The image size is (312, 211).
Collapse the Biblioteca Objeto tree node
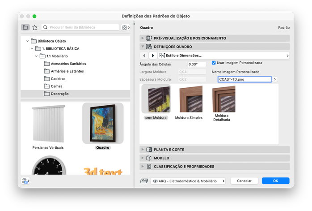(27, 41)
